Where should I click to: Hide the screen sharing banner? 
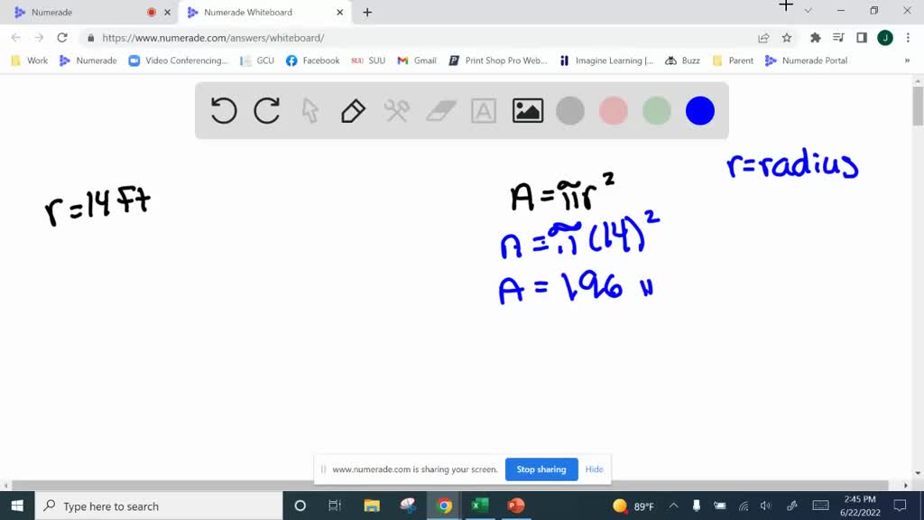(594, 469)
